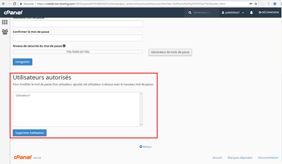Screen dimensions: 282x164
Task: Click the key icon in the address bar
Action: [251, 4]
